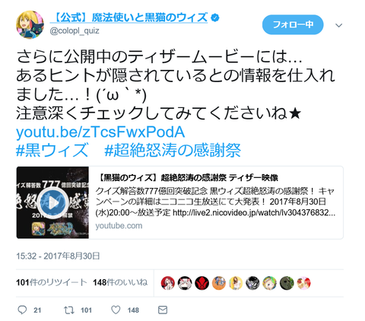Open the tweet timestamp 15:32 - 2017年8月30日
Viewport: 365px width, 321px height.
coord(58,256)
